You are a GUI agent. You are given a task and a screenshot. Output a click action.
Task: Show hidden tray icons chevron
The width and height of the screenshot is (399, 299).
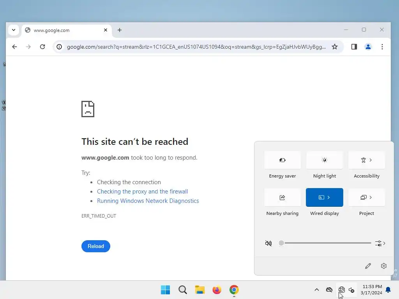tap(316, 290)
